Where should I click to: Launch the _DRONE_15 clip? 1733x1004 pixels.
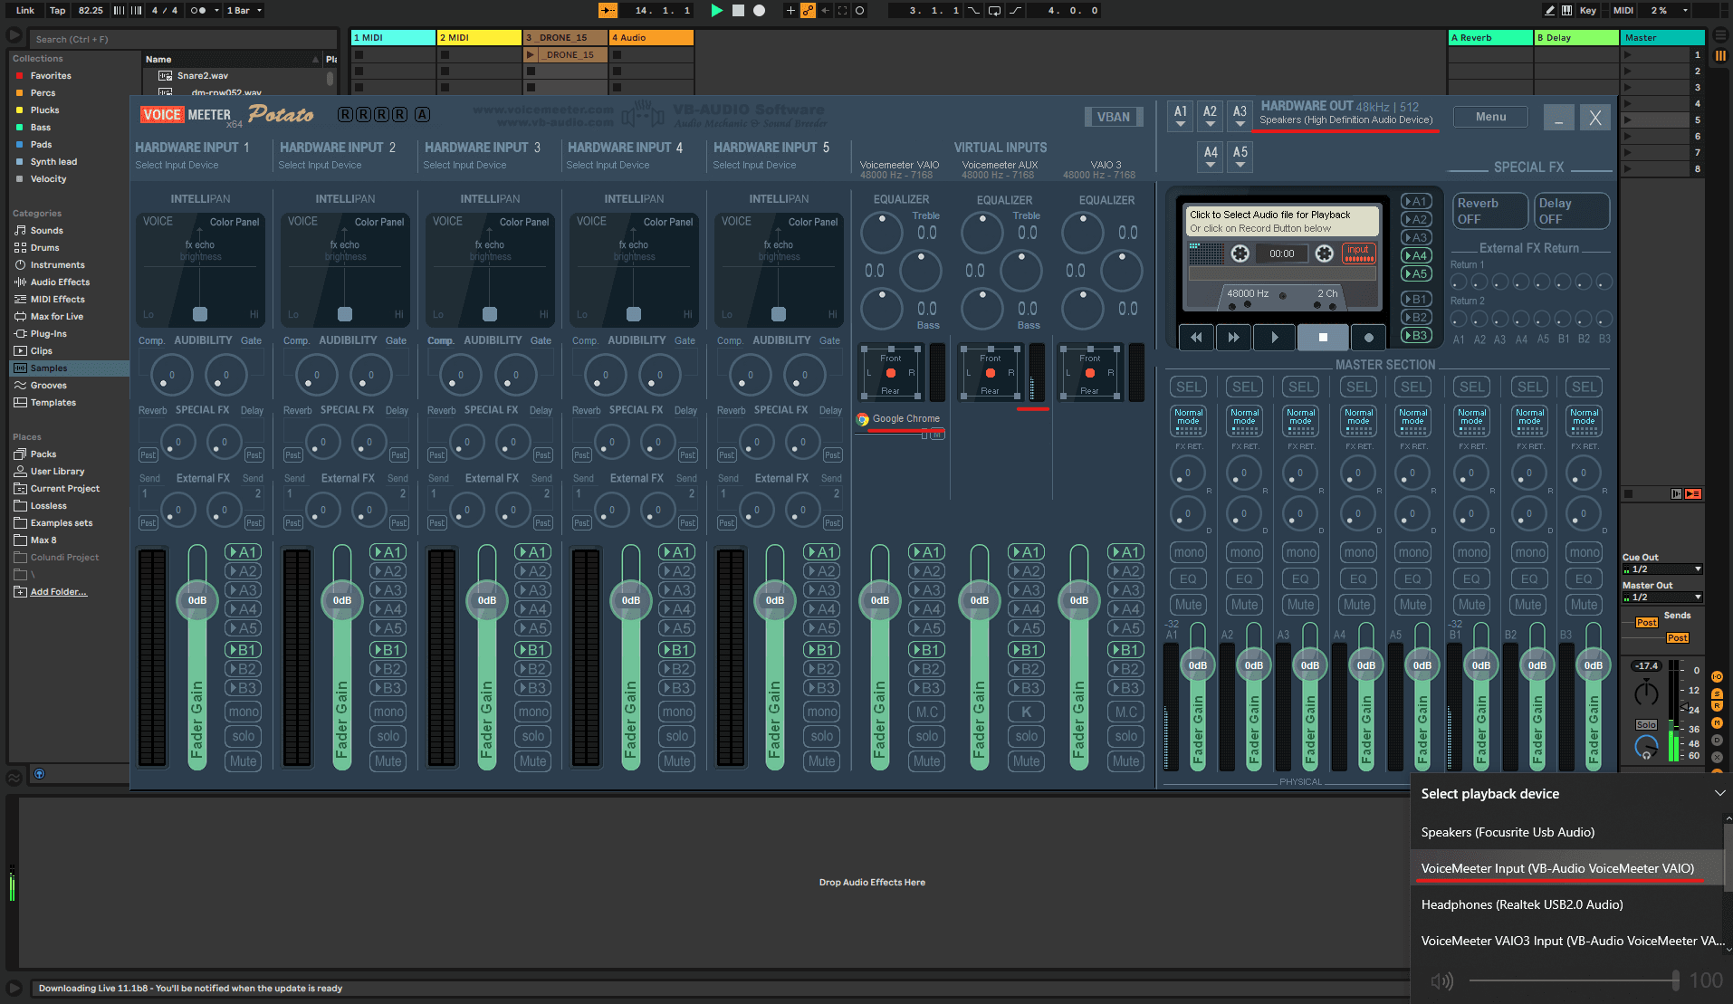click(531, 55)
